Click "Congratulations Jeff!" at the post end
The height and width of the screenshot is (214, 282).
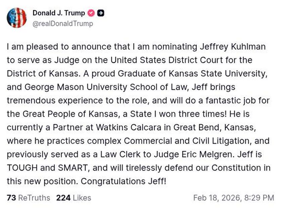pyautogui.click(x=124, y=181)
